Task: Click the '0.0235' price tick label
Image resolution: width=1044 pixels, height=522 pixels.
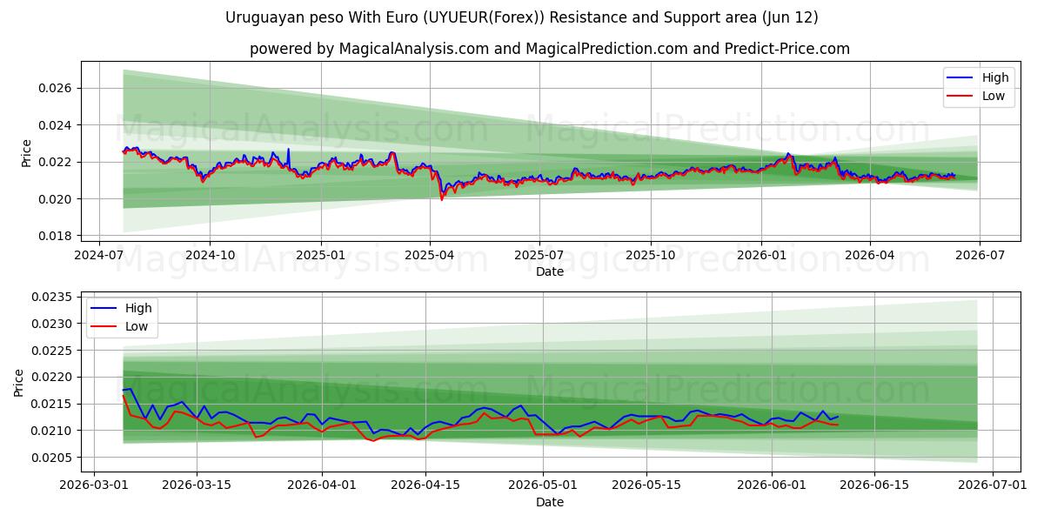Action: [52, 297]
